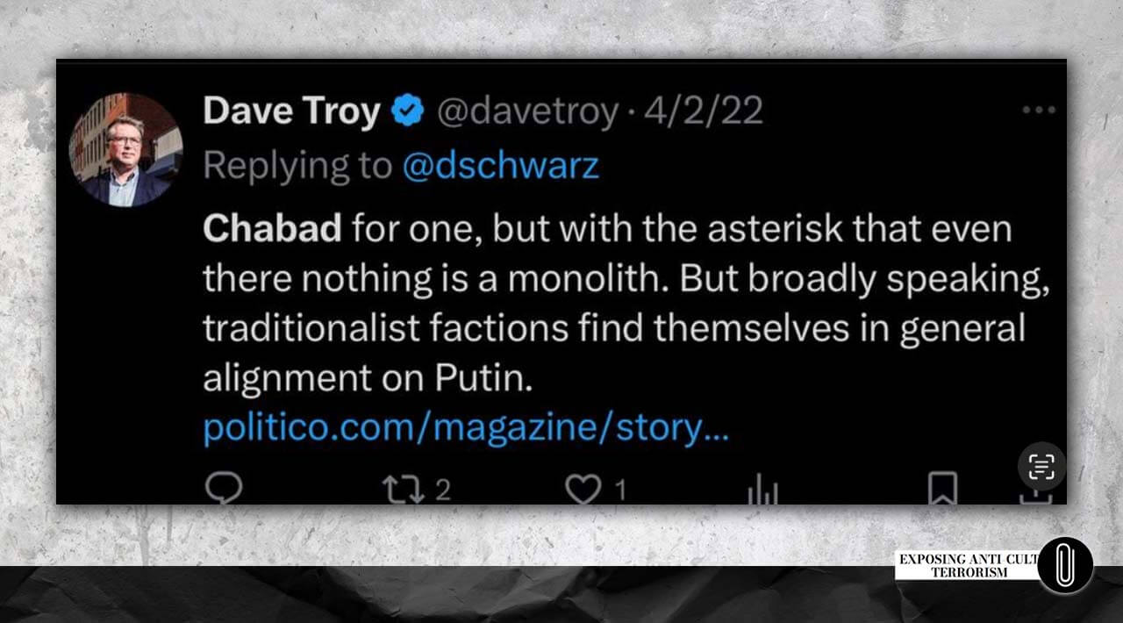Open the three-dot more options menu

[x=1039, y=111]
